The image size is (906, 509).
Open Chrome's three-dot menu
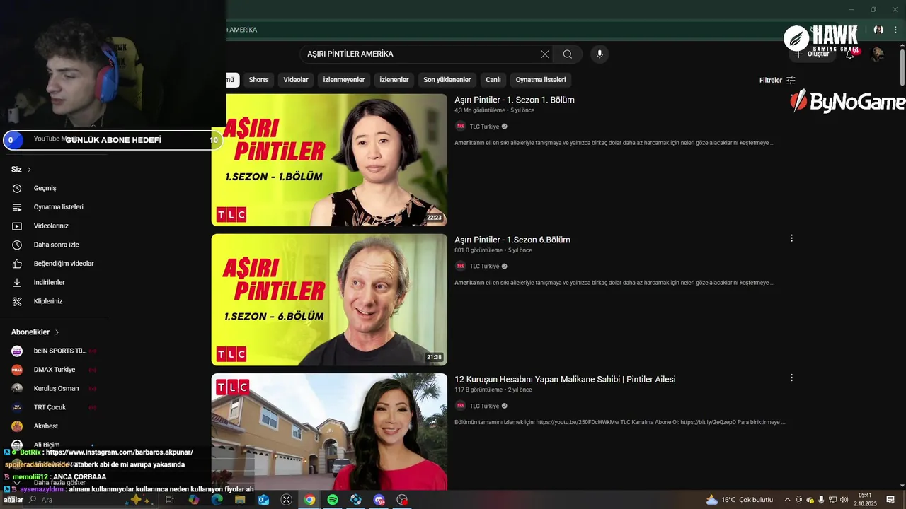pos(895,30)
